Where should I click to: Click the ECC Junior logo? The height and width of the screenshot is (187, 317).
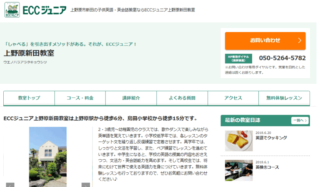(36, 10)
